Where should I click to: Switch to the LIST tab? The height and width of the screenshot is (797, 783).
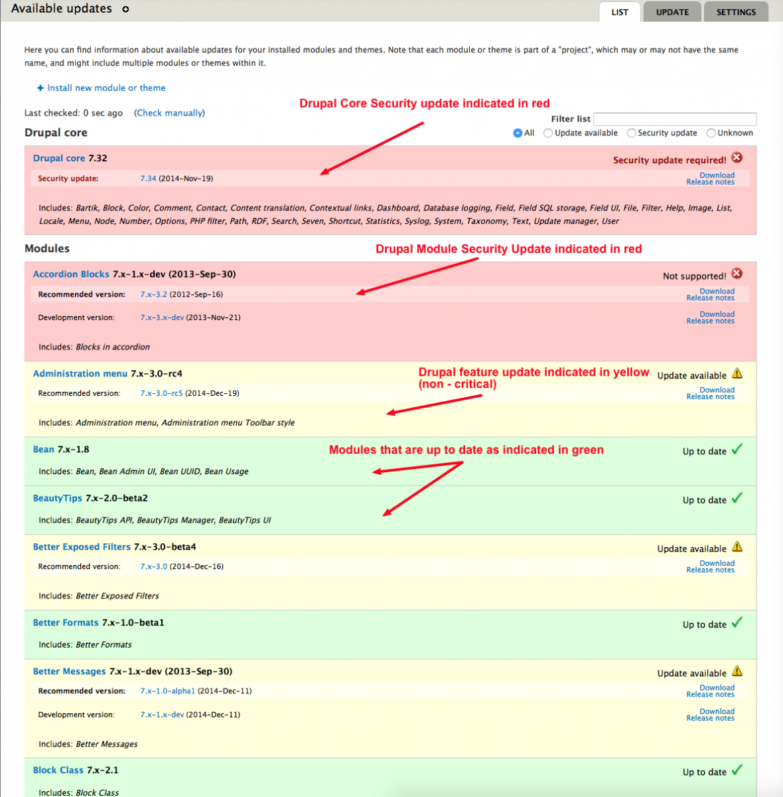click(620, 12)
